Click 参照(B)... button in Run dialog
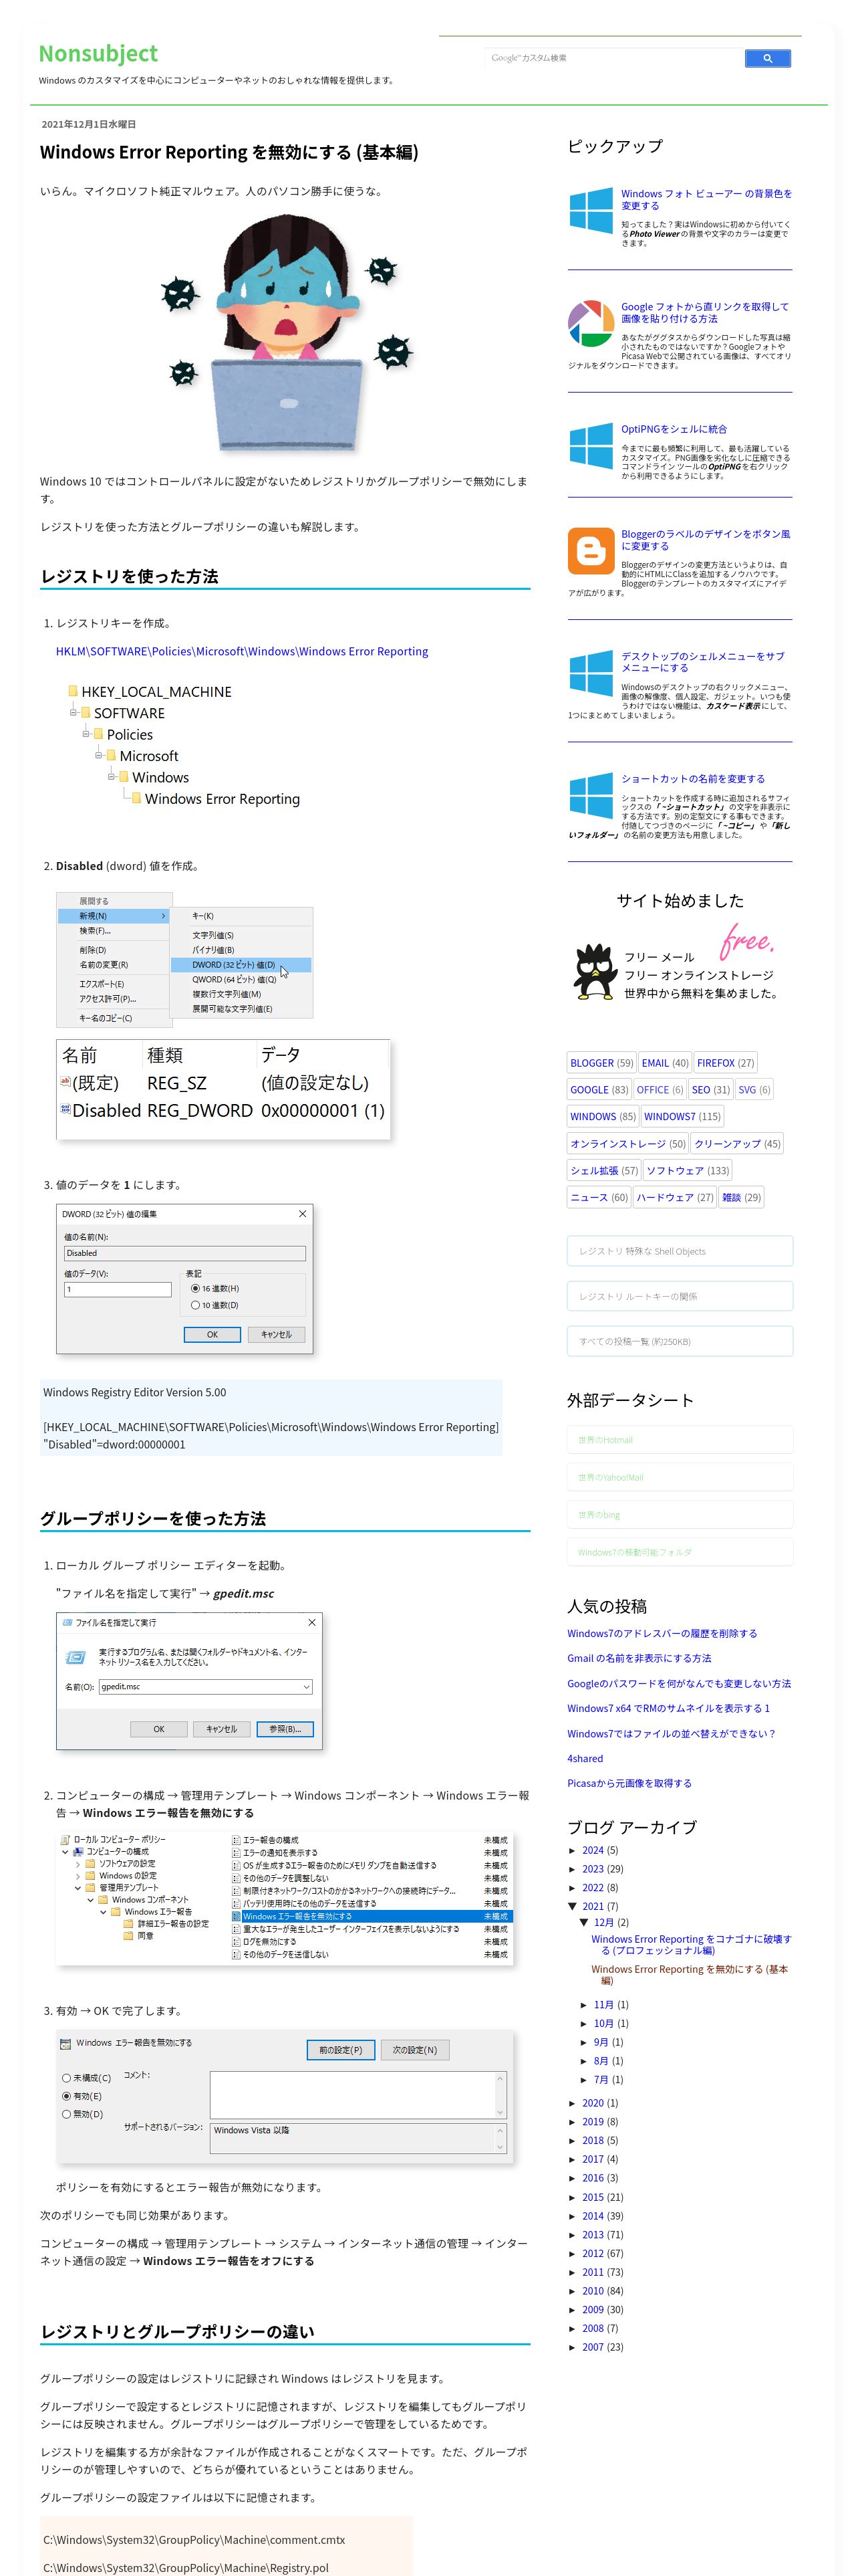 (285, 1728)
